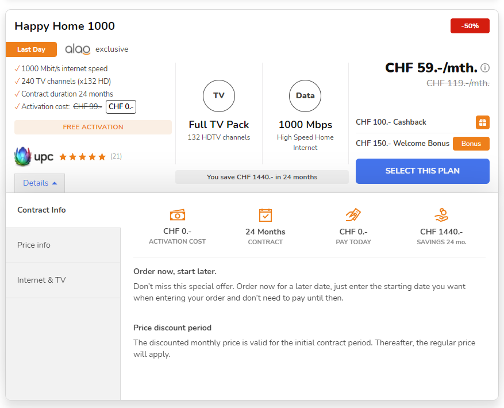Click the 24 Months contract calendar icon

265,215
